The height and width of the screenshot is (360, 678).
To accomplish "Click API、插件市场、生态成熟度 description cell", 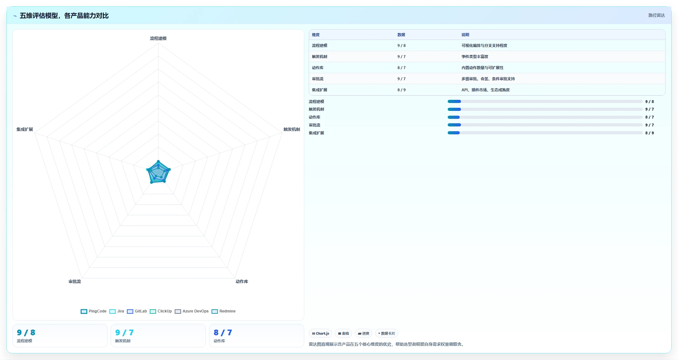I will [485, 90].
